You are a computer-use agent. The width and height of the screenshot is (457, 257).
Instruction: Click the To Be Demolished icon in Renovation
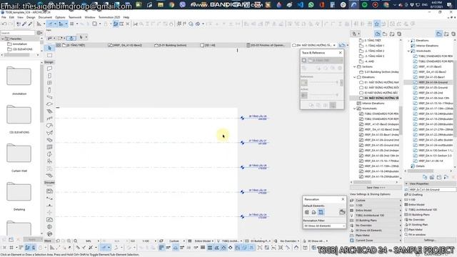(x=313, y=212)
